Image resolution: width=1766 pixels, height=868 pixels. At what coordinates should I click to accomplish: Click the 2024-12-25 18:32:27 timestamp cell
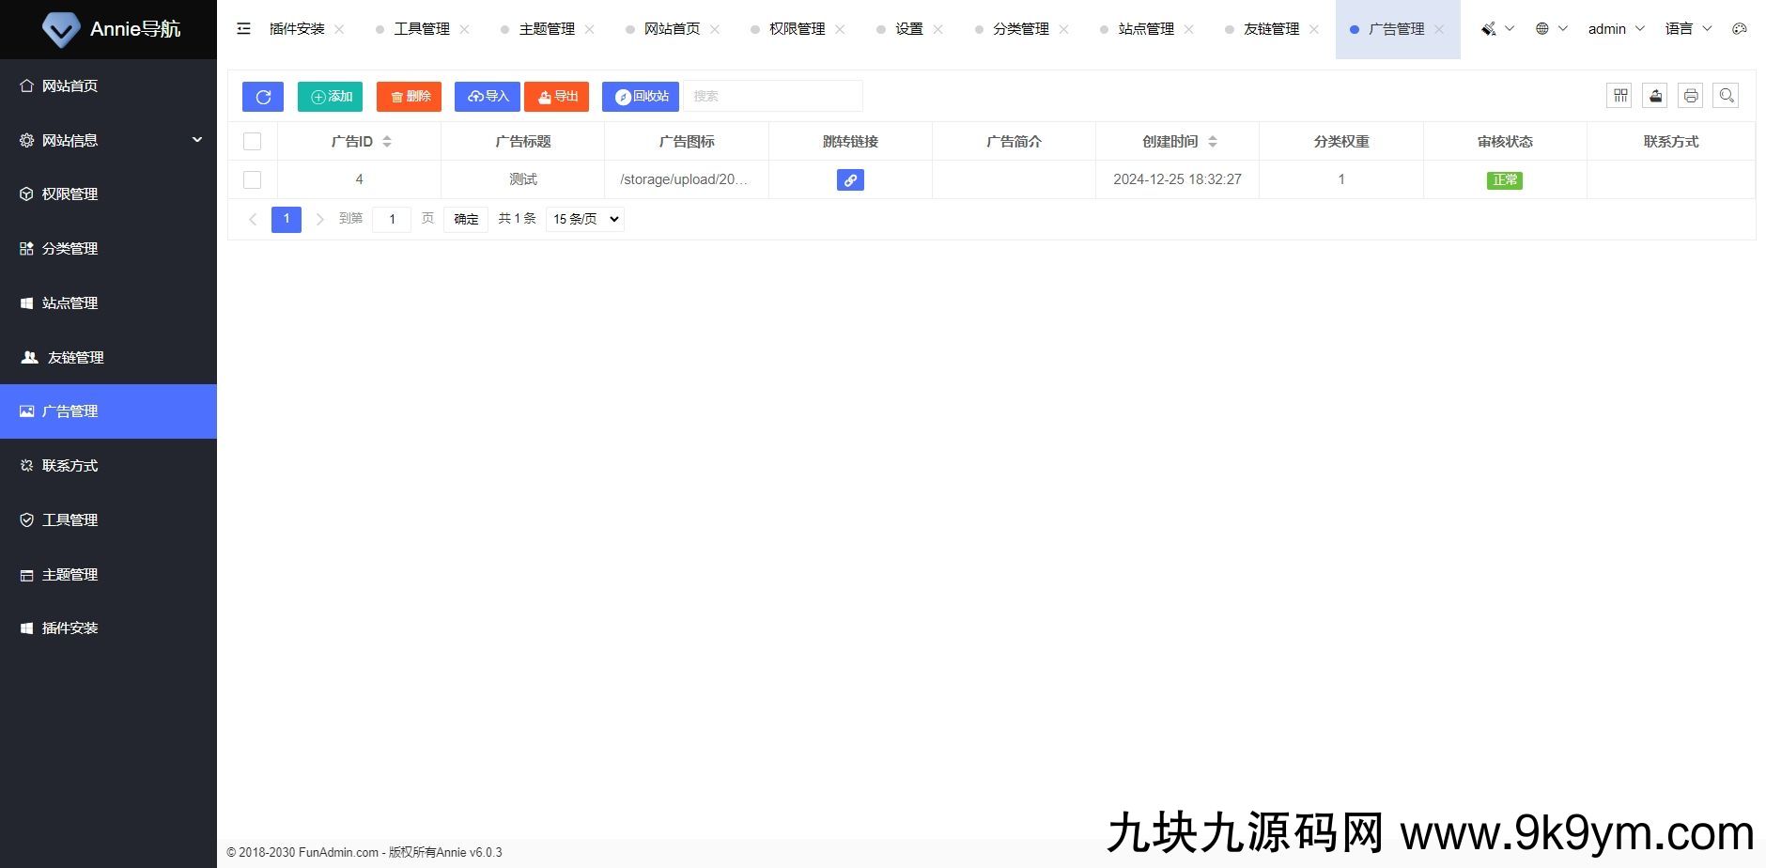(1177, 179)
